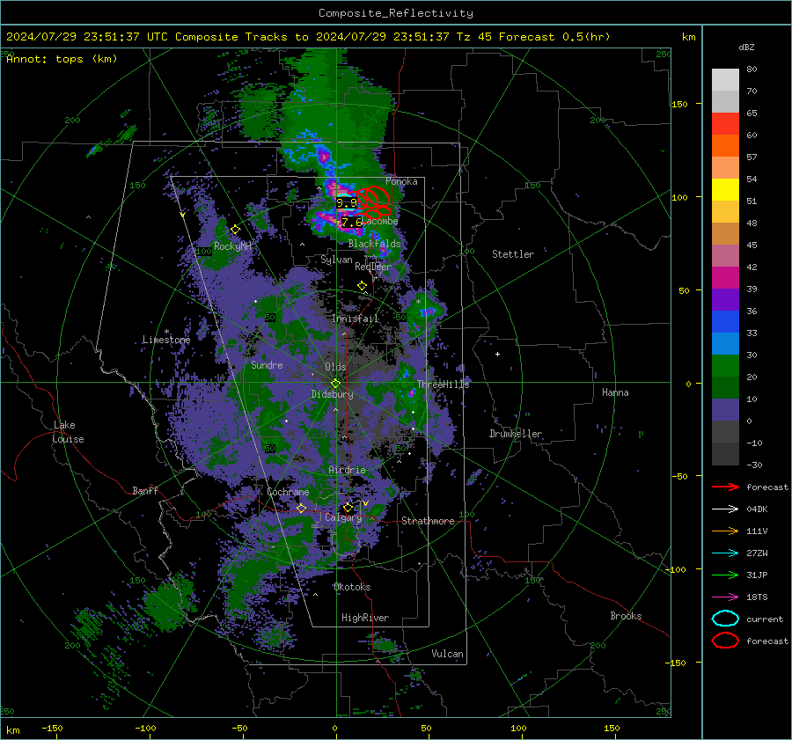This screenshot has width=792, height=740.
Task: Click the Vulcan city label
Action: pyautogui.click(x=448, y=654)
